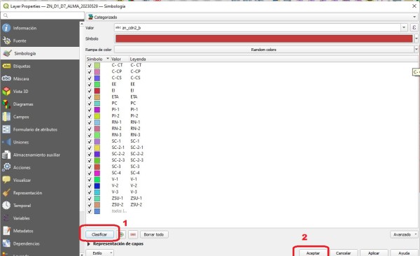Open the Información section icon
420x256 pixels.
point(6,28)
